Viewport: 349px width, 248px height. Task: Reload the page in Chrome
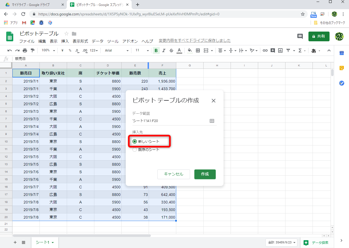pos(23,14)
